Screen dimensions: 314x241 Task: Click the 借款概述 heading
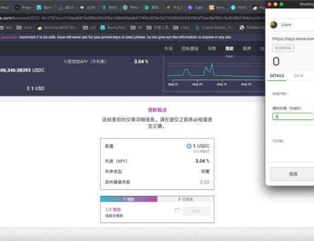click(157, 110)
